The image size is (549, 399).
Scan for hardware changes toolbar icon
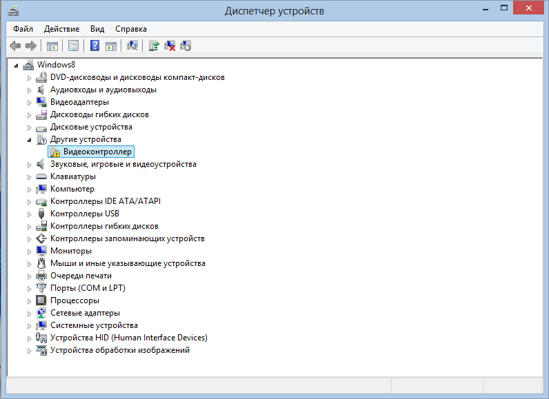pyautogui.click(x=132, y=45)
